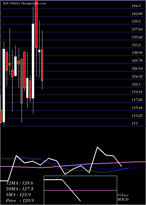Click the 128.76 price axis label
Screen dimensions: 146x205
137,61
